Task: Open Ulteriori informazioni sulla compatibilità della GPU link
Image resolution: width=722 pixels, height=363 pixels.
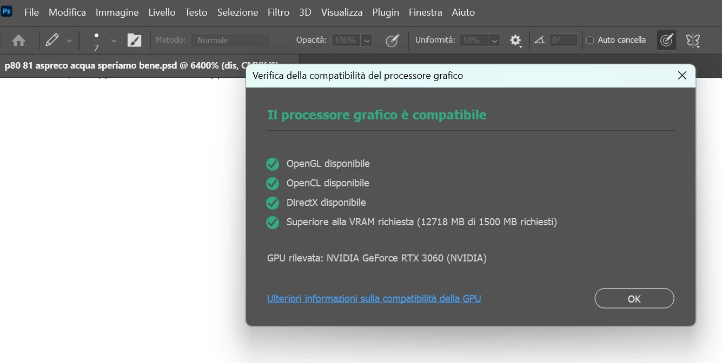Action: (x=374, y=298)
